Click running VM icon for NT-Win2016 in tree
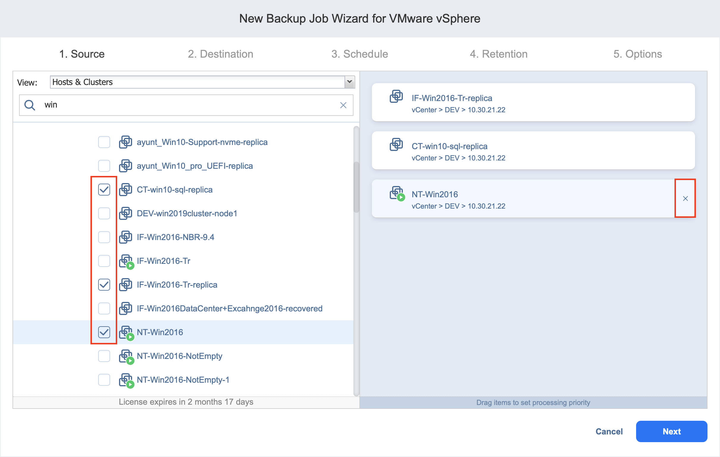The height and width of the screenshot is (457, 720). (126, 333)
